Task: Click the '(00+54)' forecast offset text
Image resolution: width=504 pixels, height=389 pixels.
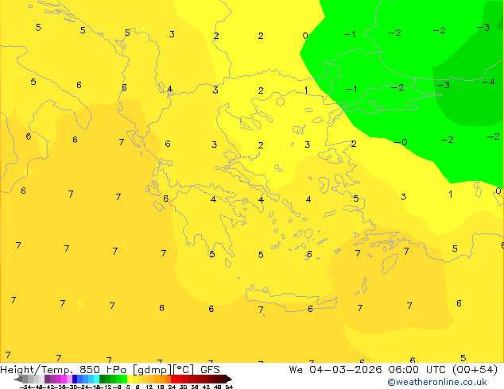Action: pos(475,370)
